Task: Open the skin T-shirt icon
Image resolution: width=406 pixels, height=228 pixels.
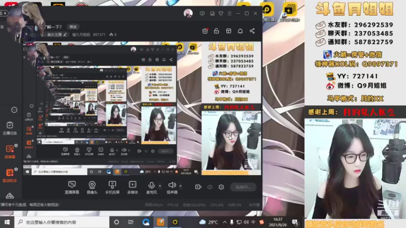Action: (x=221, y=13)
